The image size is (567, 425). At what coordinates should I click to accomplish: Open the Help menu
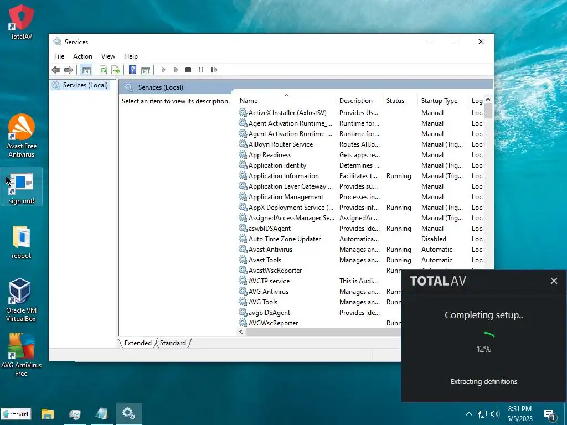[x=131, y=56]
